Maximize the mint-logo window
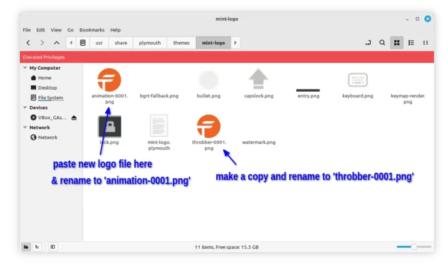This screenshot has width=448, height=265. 417,19
